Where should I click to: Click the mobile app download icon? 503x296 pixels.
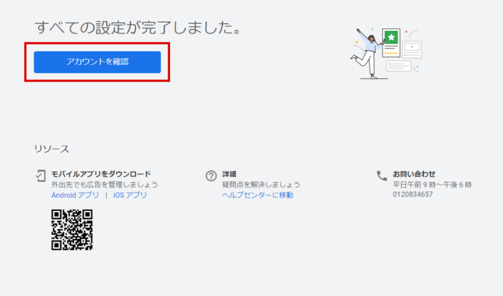point(41,176)
